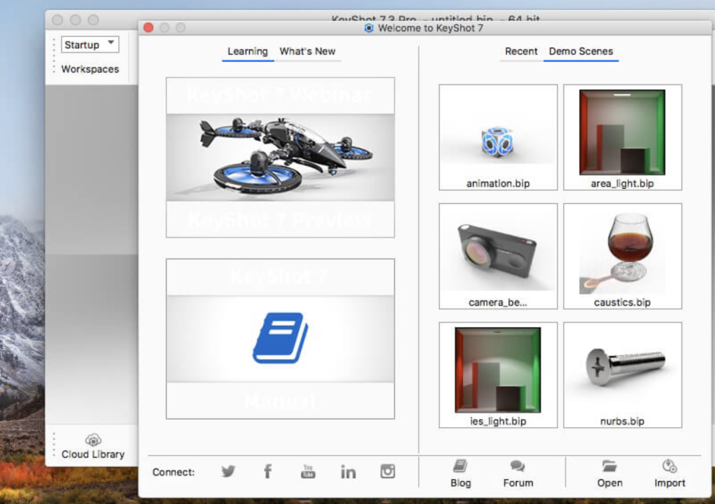This screenshot has height=504, width=715.
Task: Open the Cloud Library in main window
Action: 93,447
